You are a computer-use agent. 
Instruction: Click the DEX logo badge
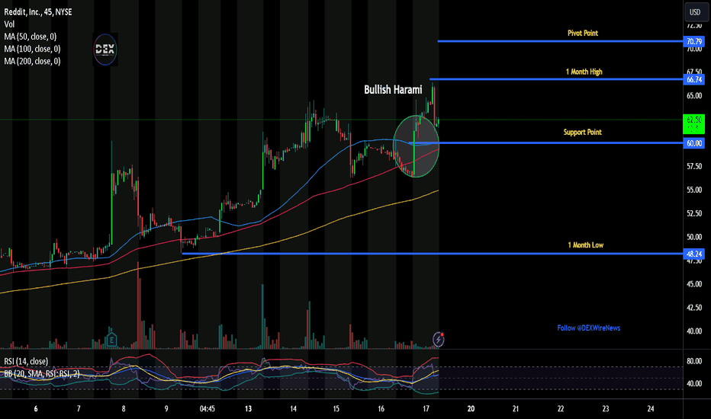105,50
